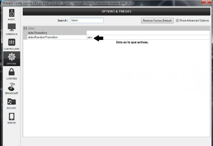The height and width of the screenshot is (146, 213).
Task: Click the AUDIO label in sidebar
Action: [11, 19]
